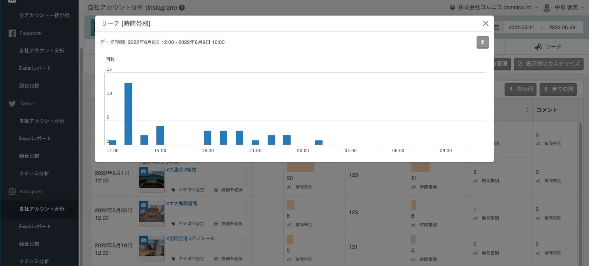The image size is (589, 266).
Task: Click 表示列のカスタマイズ button
Action: 549,64
